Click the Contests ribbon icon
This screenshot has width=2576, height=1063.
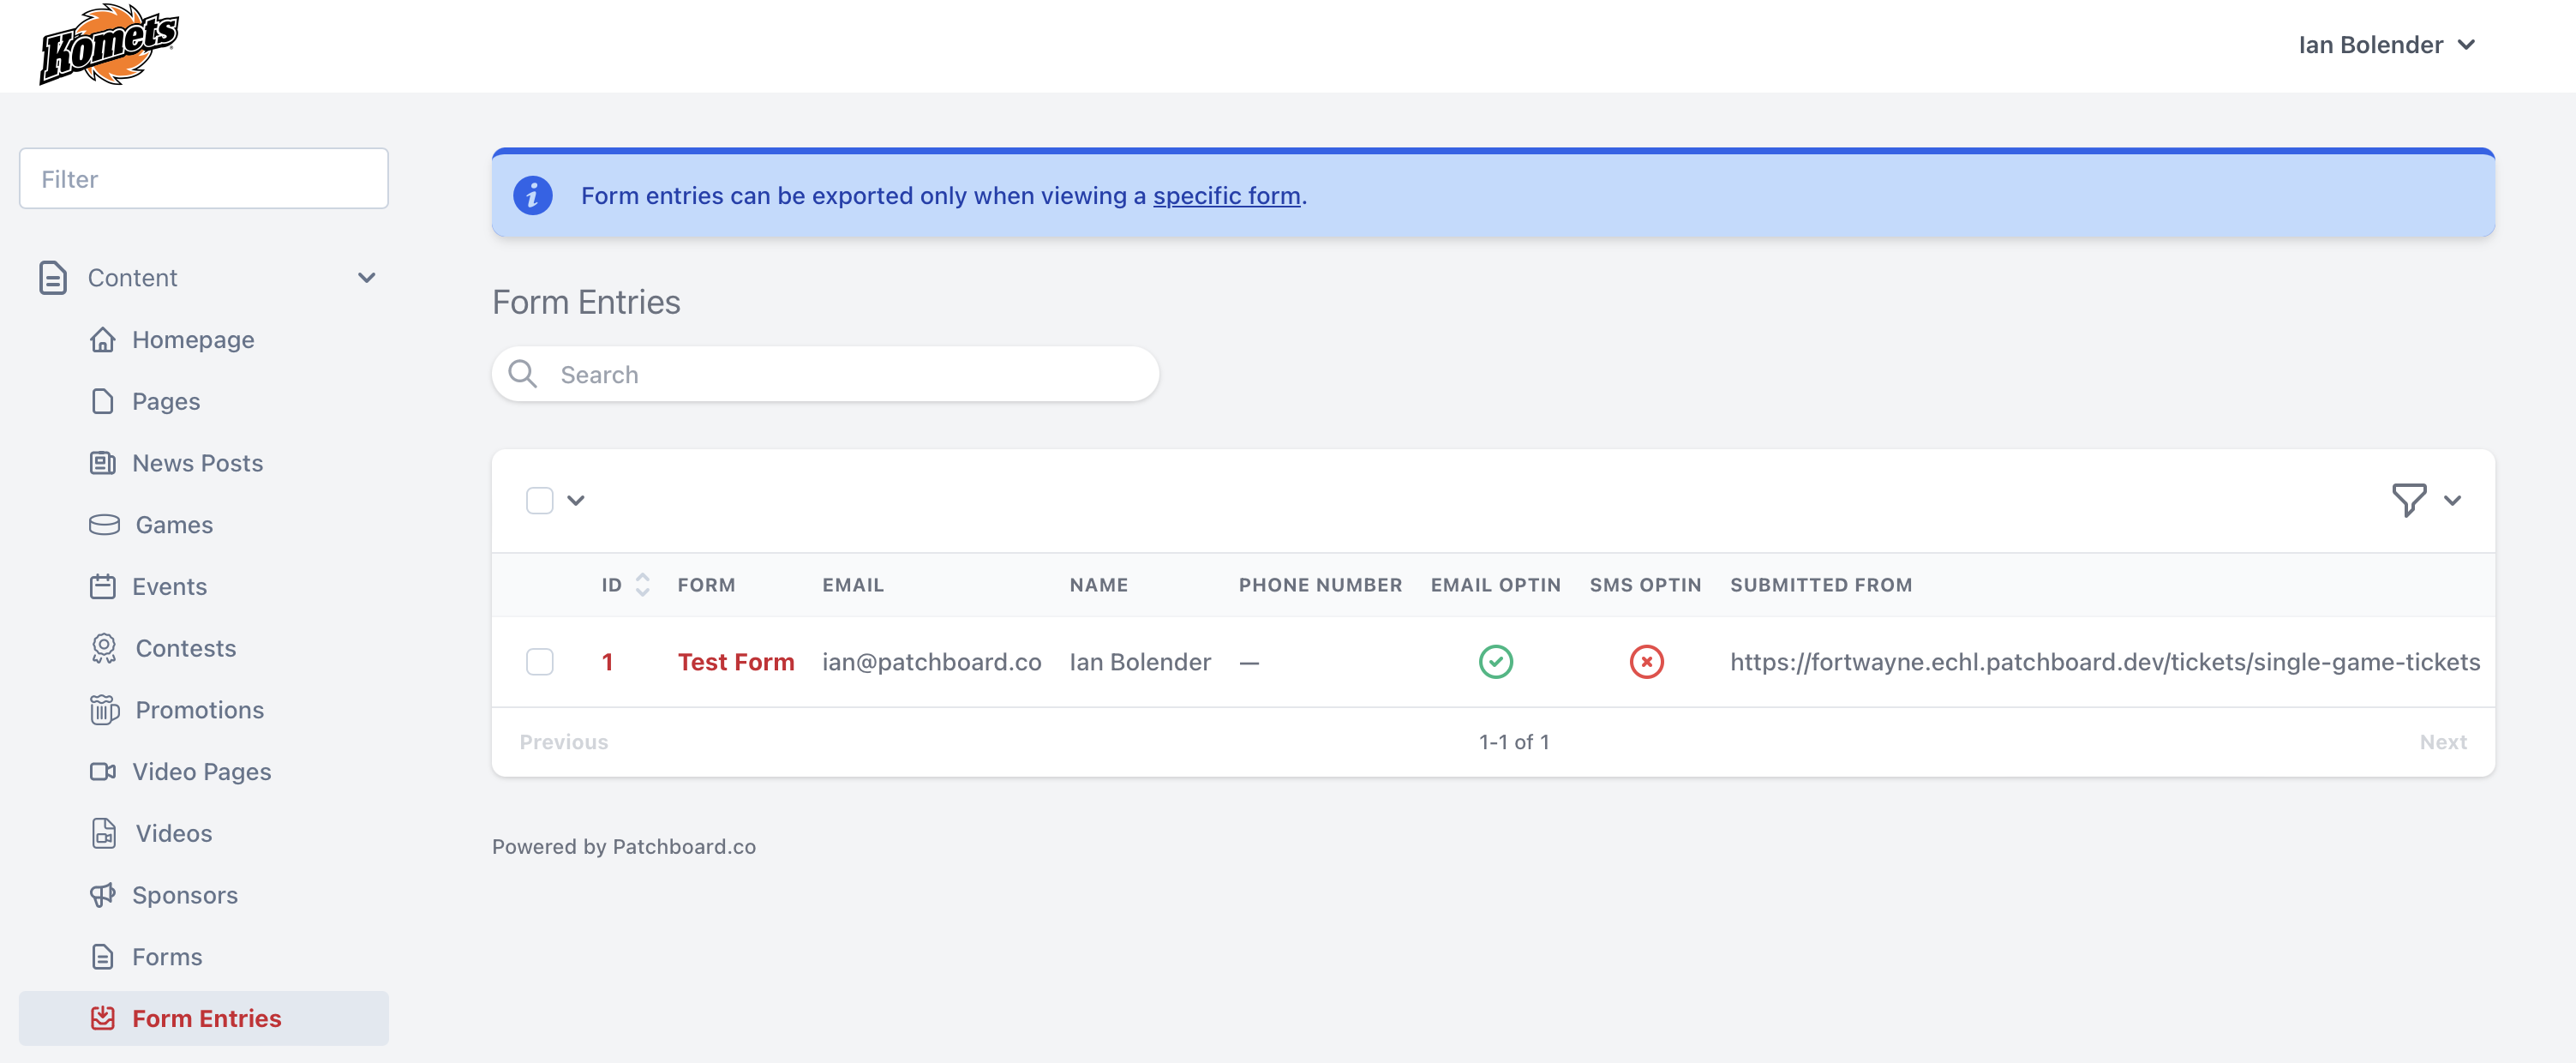coord(104,649)
